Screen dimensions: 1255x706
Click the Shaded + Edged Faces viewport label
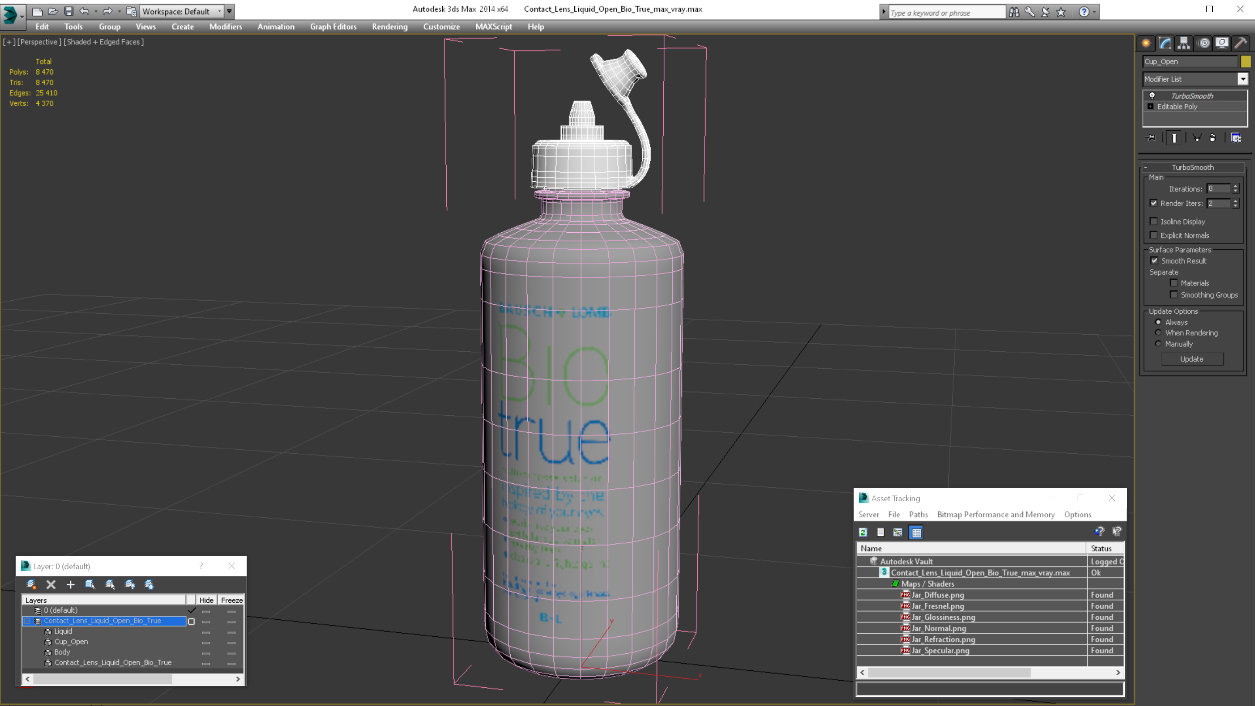point(104,42)
